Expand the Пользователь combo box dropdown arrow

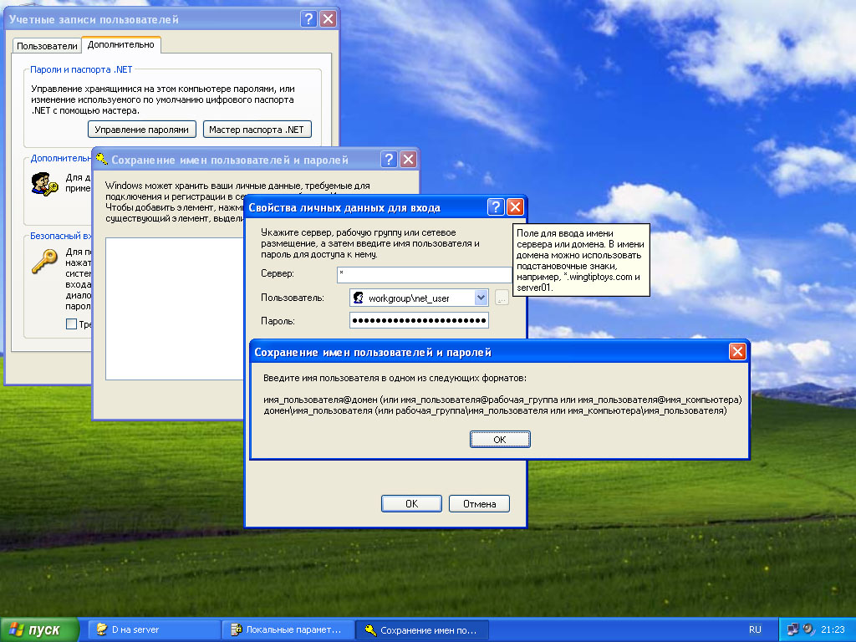pyautogui.click(x=481, y=298)
